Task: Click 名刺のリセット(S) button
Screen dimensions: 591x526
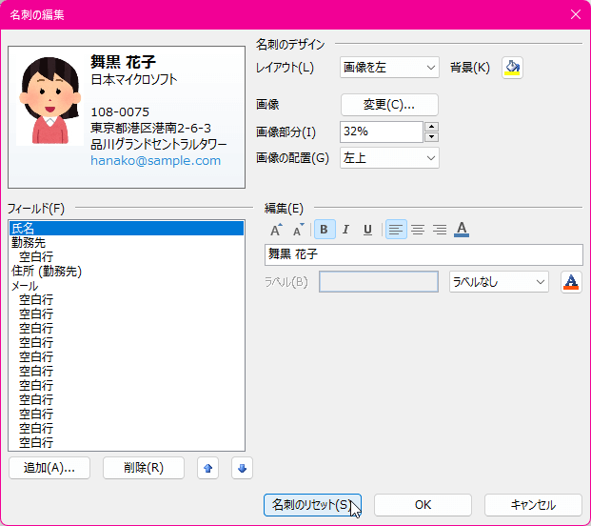Action: (x=312, y=505)
